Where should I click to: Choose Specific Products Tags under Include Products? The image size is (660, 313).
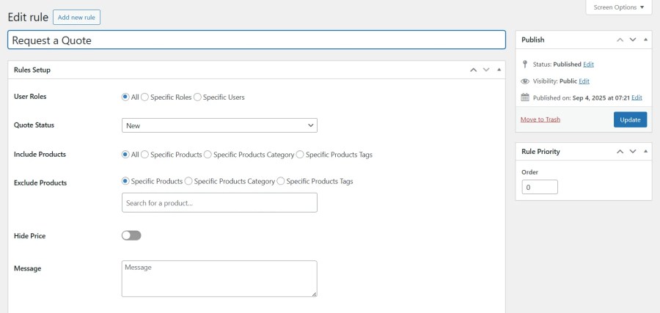(x=300, y=155)
